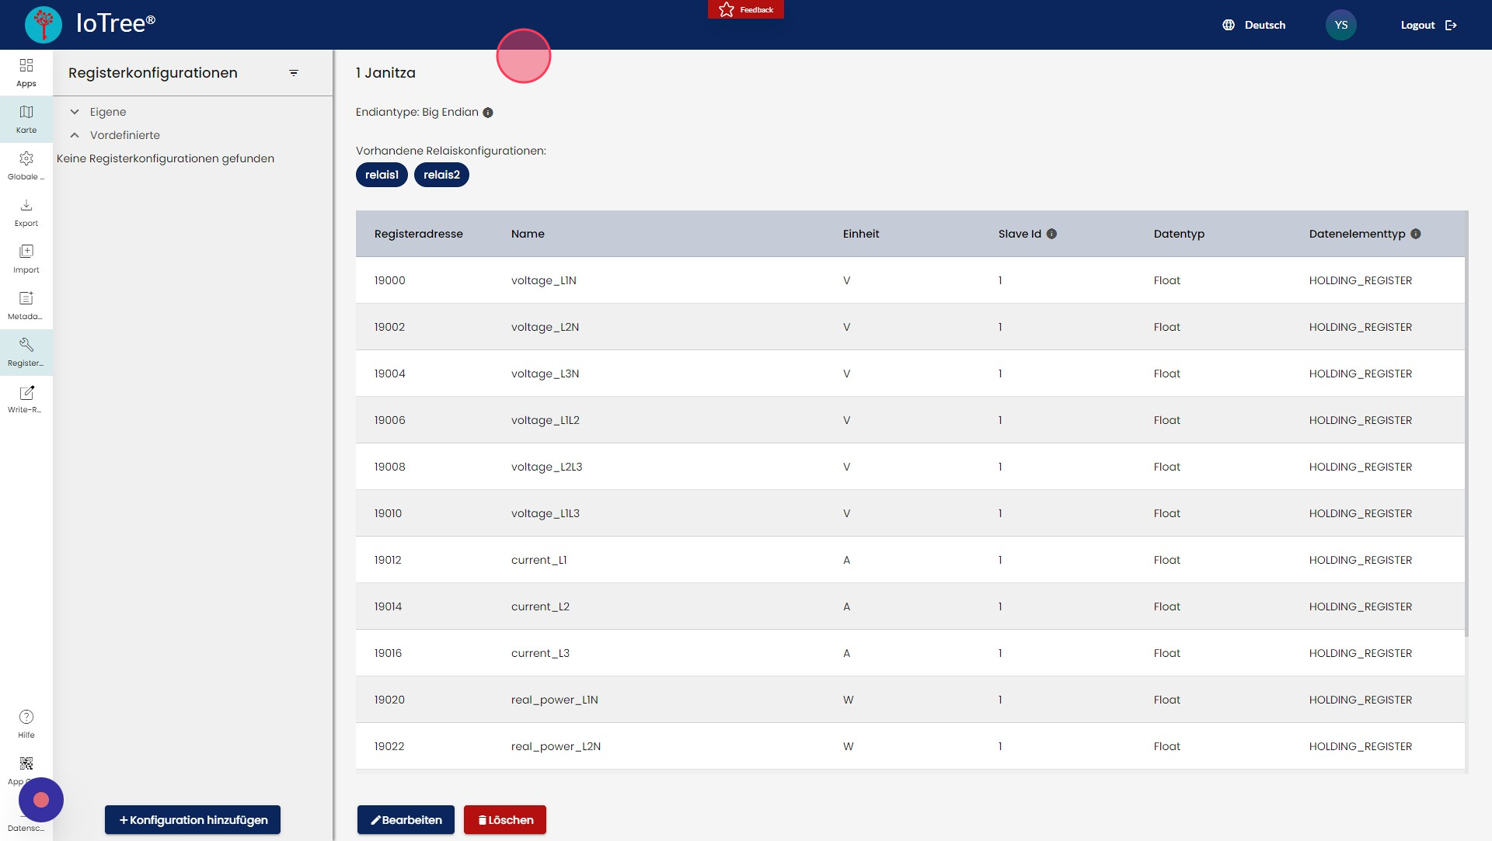Click info icon beside Endiantype

[x=488, y=113]
